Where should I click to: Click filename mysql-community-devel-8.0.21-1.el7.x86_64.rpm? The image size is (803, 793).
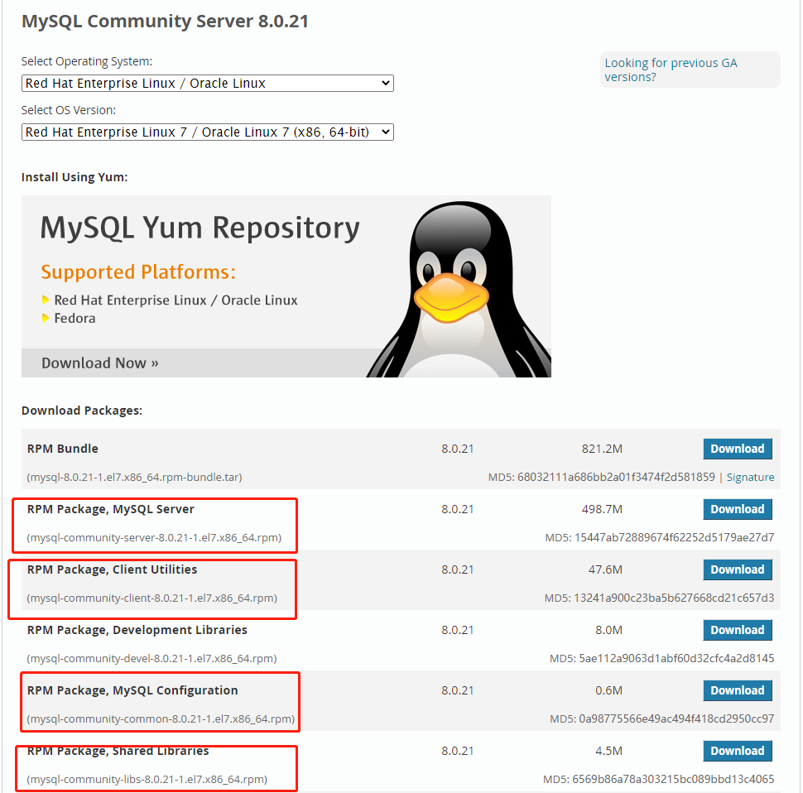pos(151,658)
